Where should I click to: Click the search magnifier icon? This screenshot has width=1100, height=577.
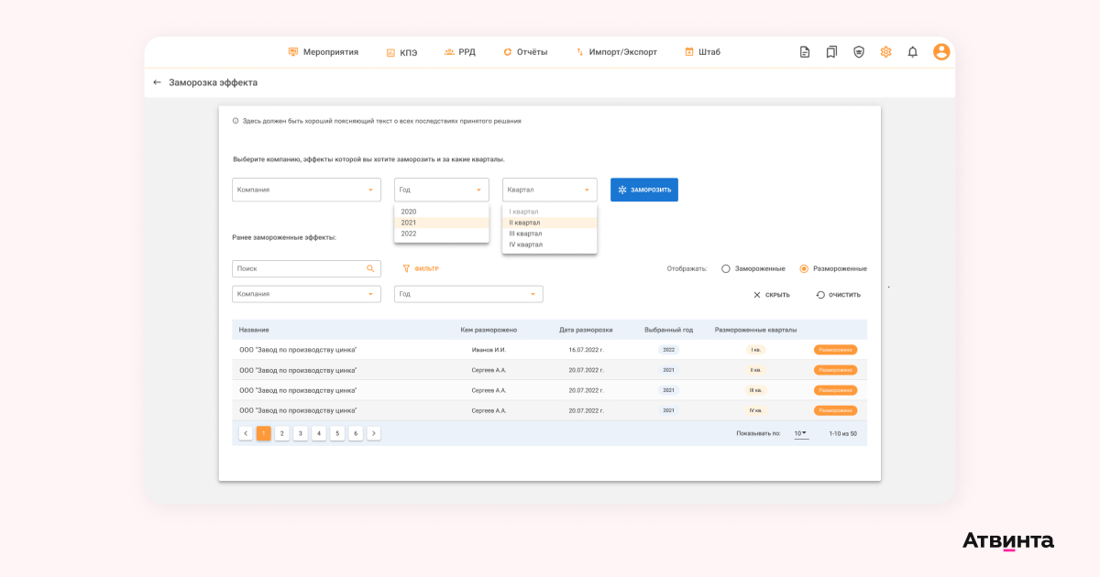[370, 268]
